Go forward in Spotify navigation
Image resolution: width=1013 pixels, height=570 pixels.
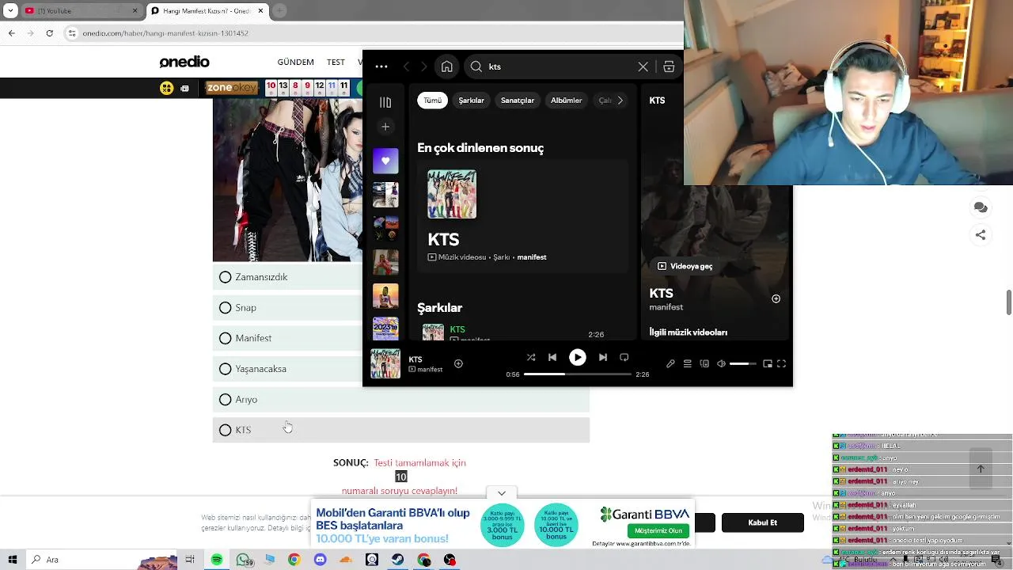point(424,67)
